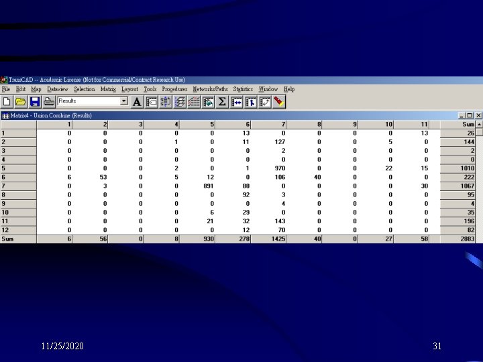Click the matrix fill globe icon

pos(208,102)
